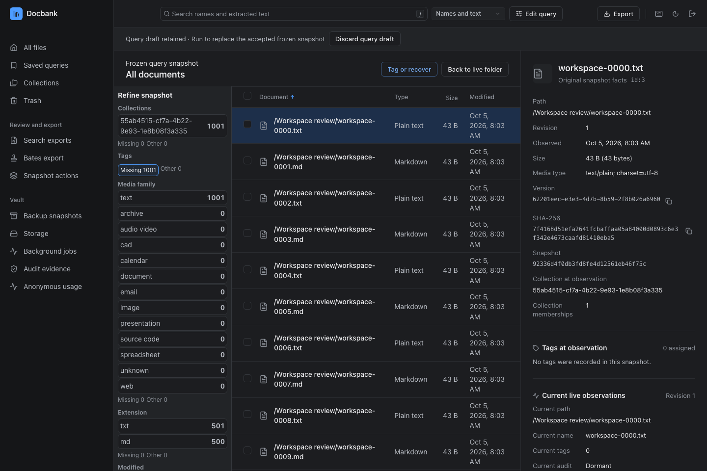Select the Missing 1001 tags filter
Image resolution: width=707 pixels, height=471 pixels.
[x=138, y=170]
